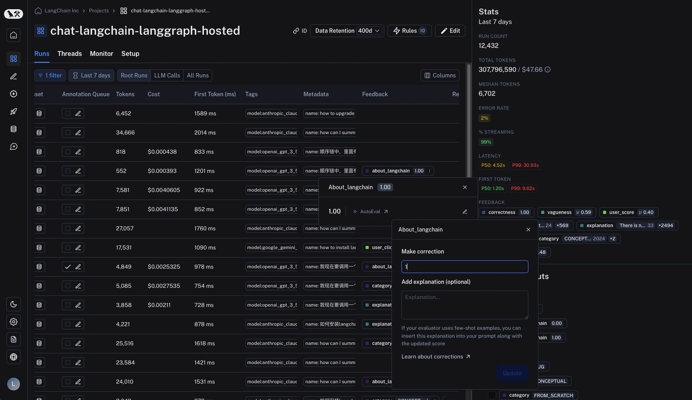Open the home icon in left sidebar
Screen dimensions: 692x400
point(14,35)
